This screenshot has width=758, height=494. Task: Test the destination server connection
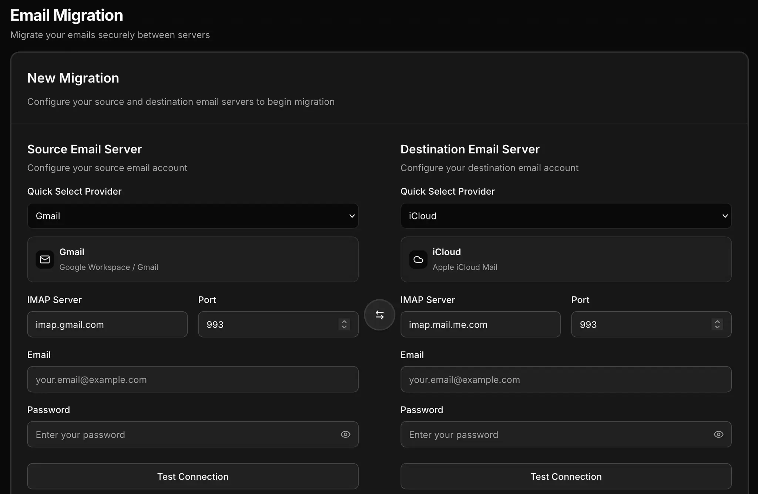pyautogui.click(x=566, y=476)
